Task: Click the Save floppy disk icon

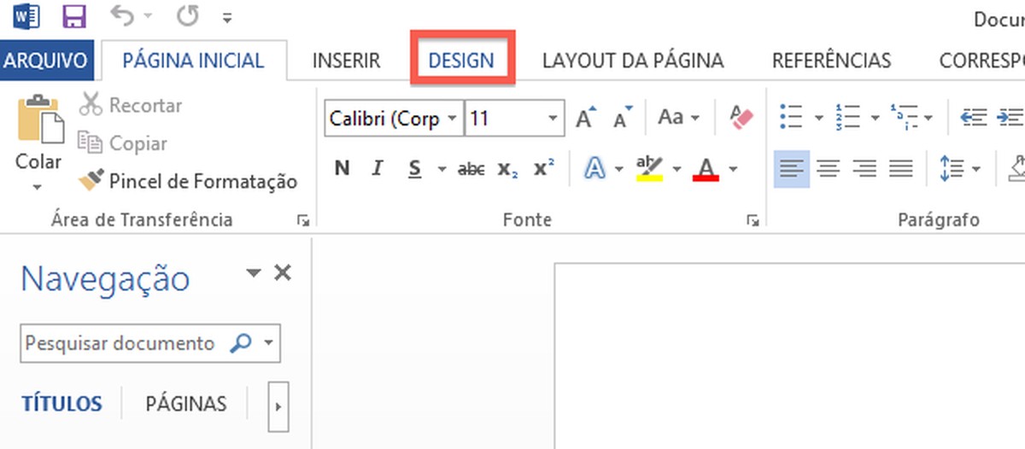Action: (74, 16)
